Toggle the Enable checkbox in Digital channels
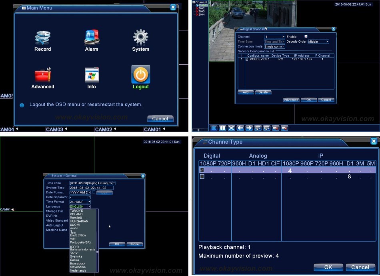This screenshot has width=380, height=276. point(306,37)
